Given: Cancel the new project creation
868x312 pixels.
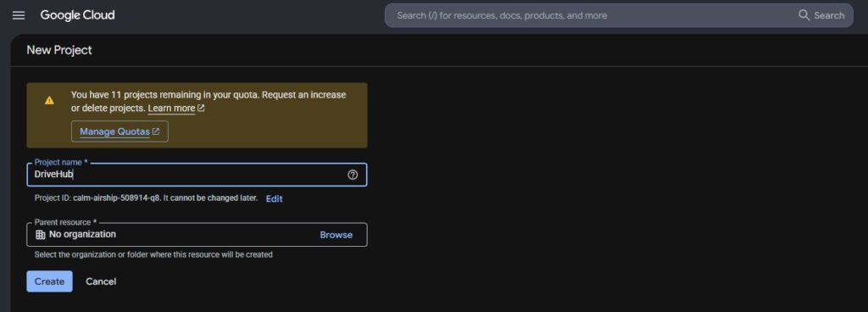Looking at the screenshot, I should (101, 281).
